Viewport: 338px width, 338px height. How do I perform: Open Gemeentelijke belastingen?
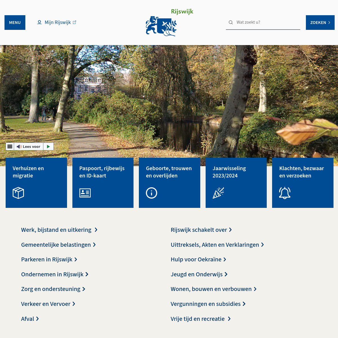56,245
